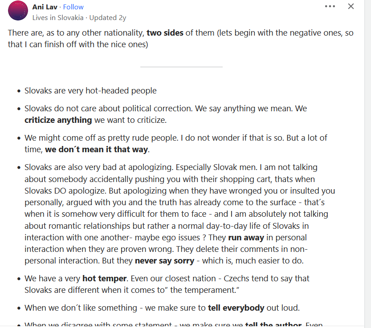The image size is (371, 328).
Task: Click the 'Slovaks are very hot-headed people' bullet
Action: tap(90, 91)
